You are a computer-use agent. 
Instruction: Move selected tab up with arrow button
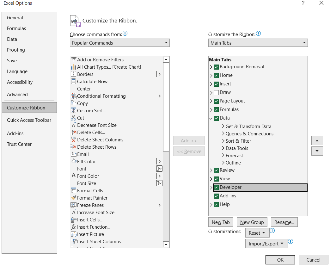point(317,141)
